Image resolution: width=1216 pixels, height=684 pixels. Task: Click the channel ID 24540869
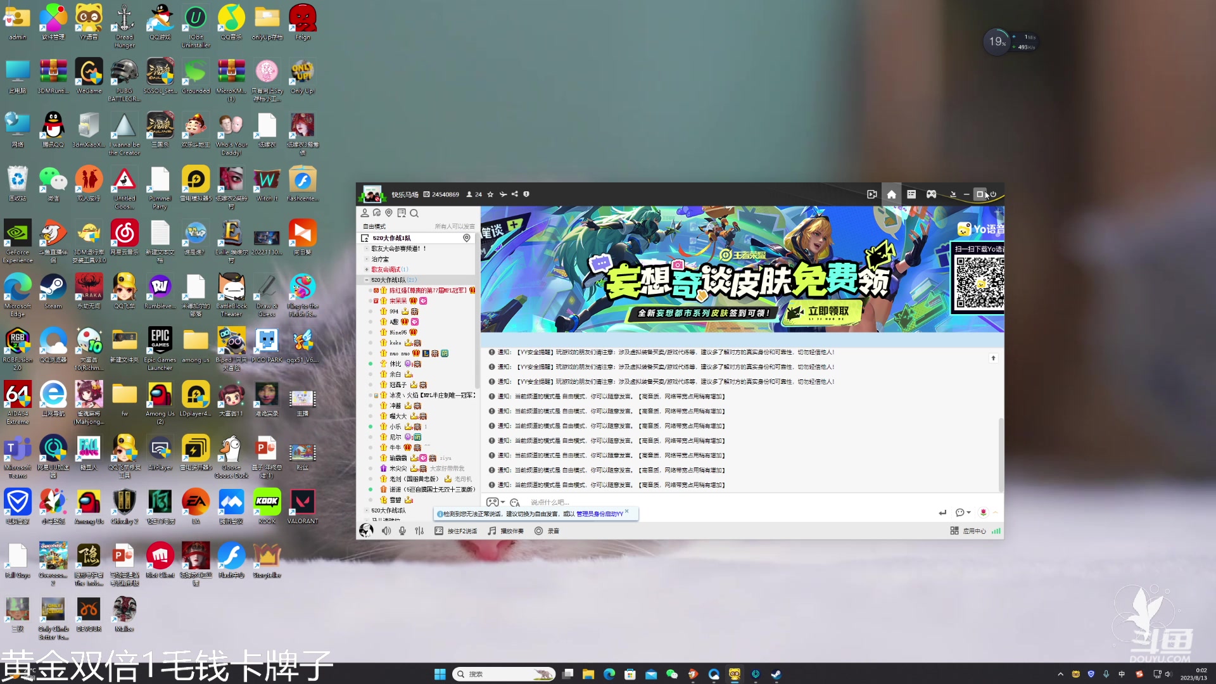pos(445,194)
